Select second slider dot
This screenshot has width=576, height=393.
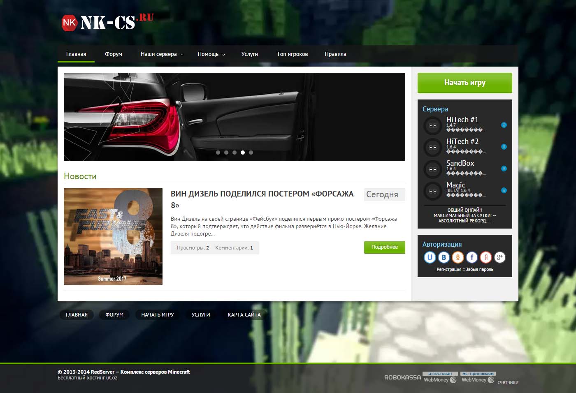226,153
